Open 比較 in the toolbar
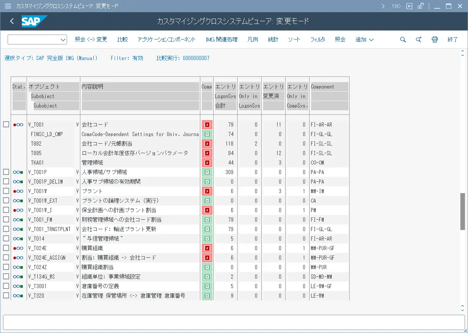Viewport: 468px width, 333px height. tap(122, 40)
